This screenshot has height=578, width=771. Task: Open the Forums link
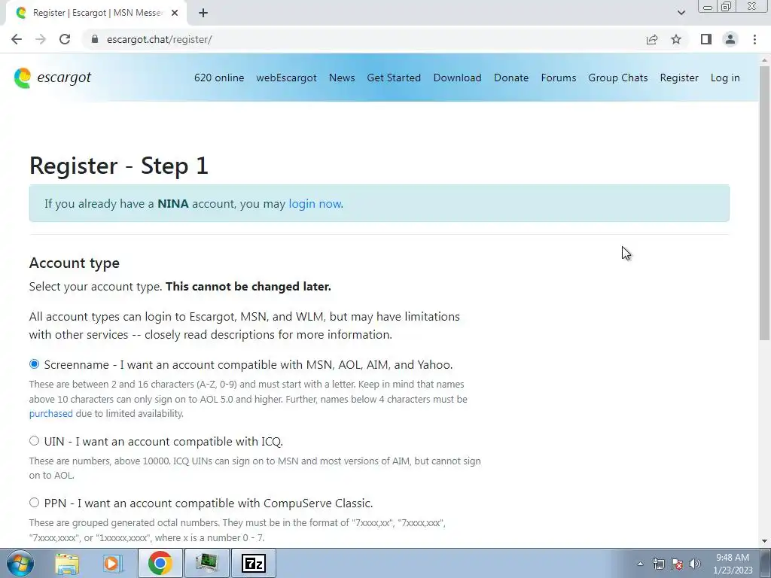[559, 78]
